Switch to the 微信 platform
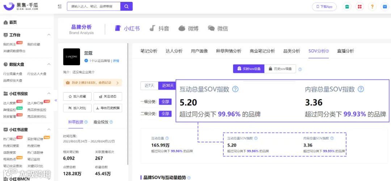 [x=218, y=29]
